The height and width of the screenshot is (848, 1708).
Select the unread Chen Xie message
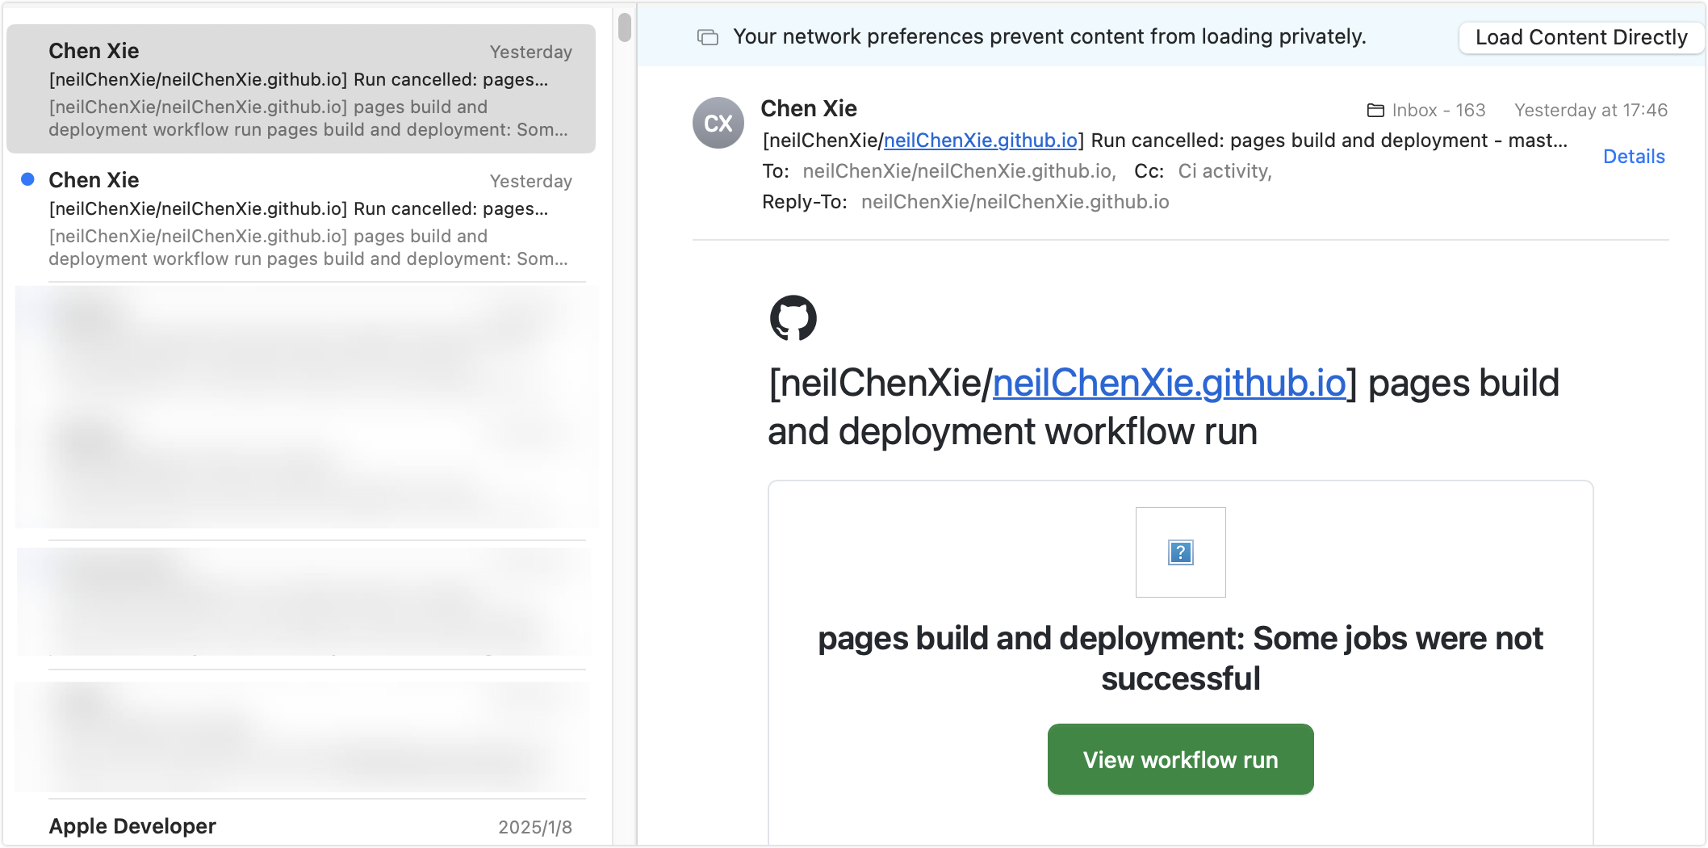[x=301, y=218]
